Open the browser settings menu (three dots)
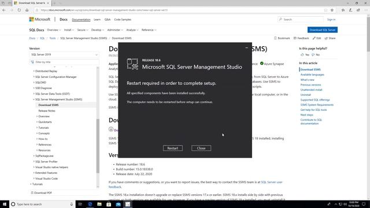370x208 pixels. [x=366, y=10]
